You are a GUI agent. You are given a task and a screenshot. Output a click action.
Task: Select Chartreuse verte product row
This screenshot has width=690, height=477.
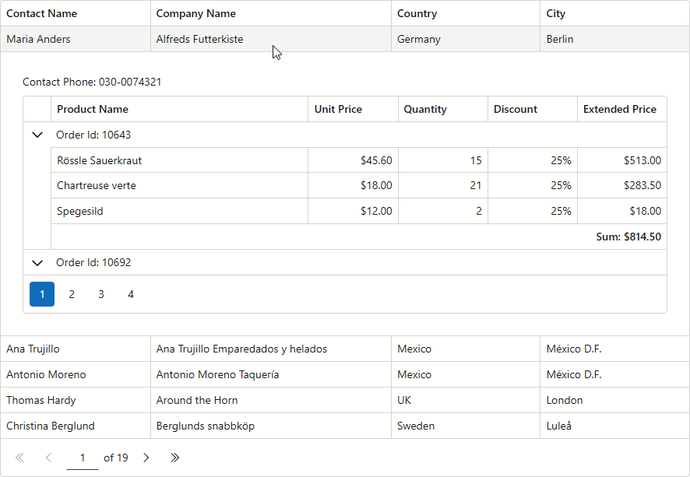[359, 185]
